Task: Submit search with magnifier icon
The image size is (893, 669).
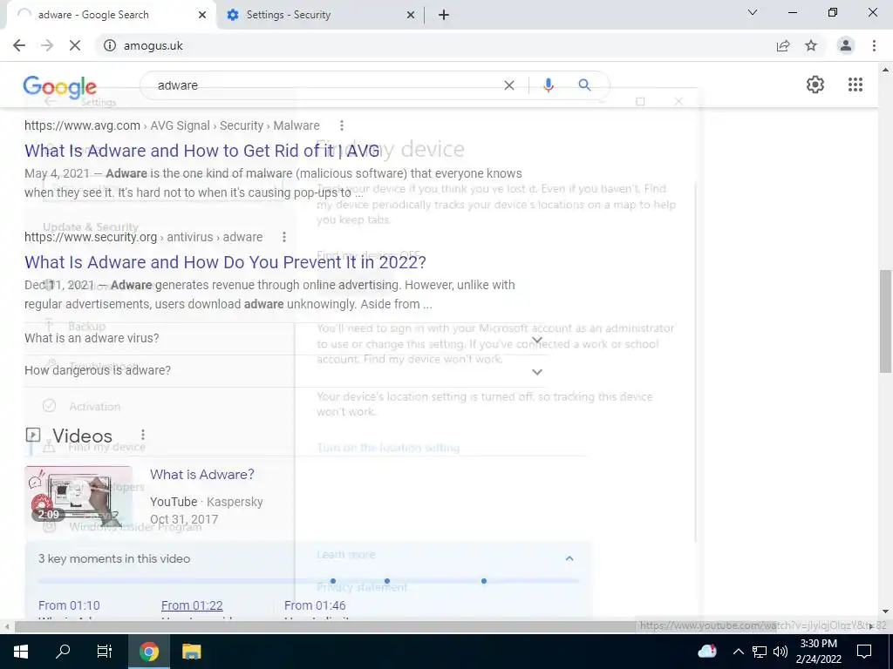Action: tap(584, 85)
